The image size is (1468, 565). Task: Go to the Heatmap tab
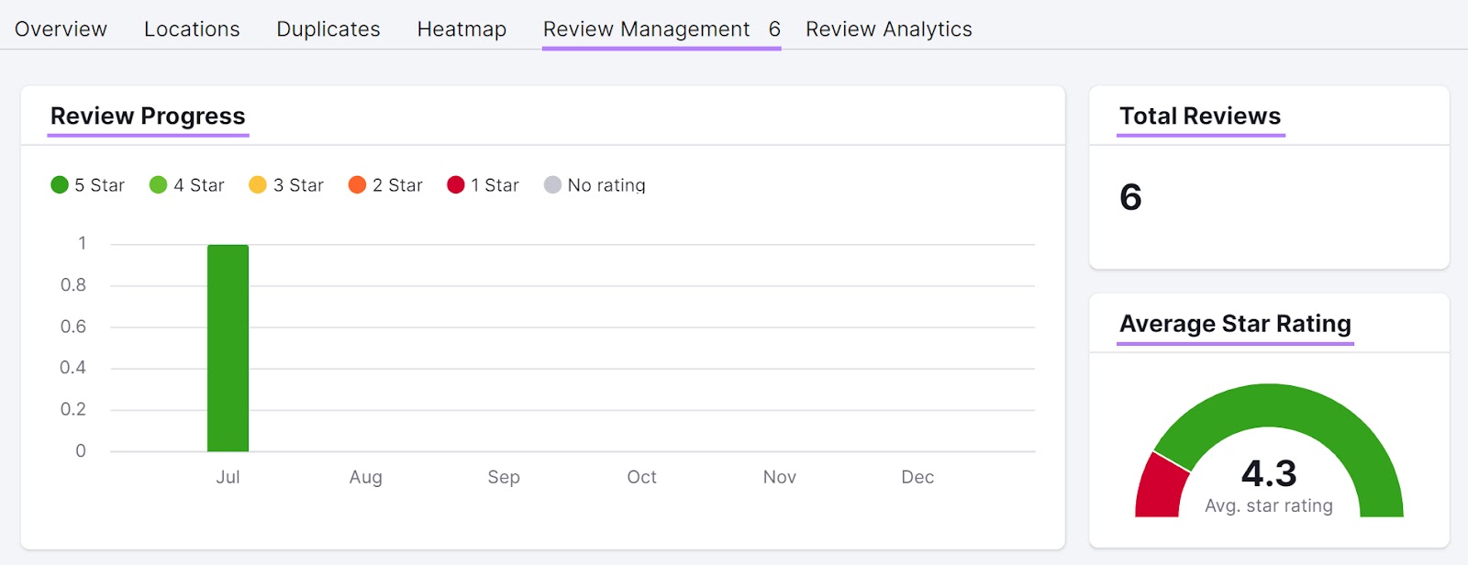pos(462,29)
